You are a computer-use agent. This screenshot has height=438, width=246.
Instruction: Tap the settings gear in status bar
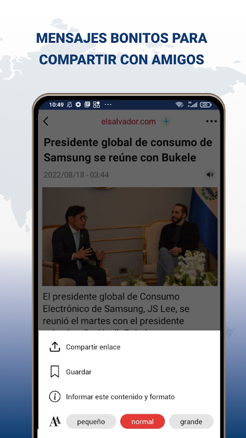78,105
